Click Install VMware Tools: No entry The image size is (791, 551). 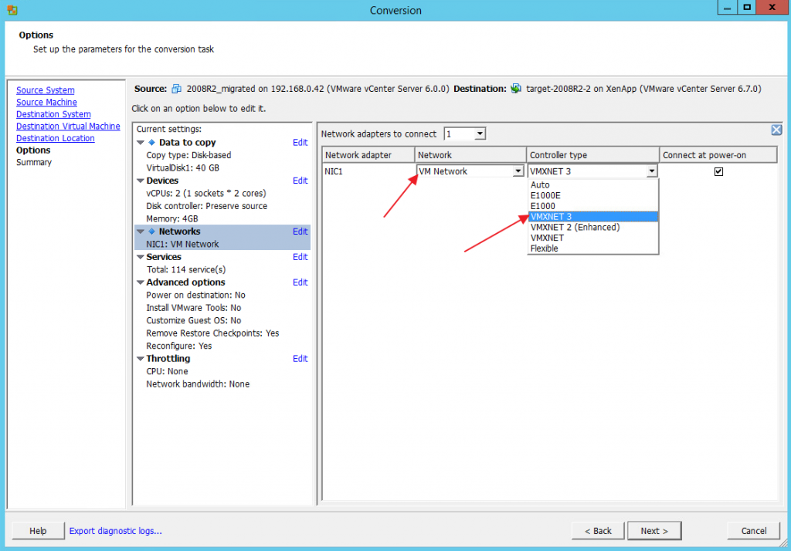[x=194, y=308]
